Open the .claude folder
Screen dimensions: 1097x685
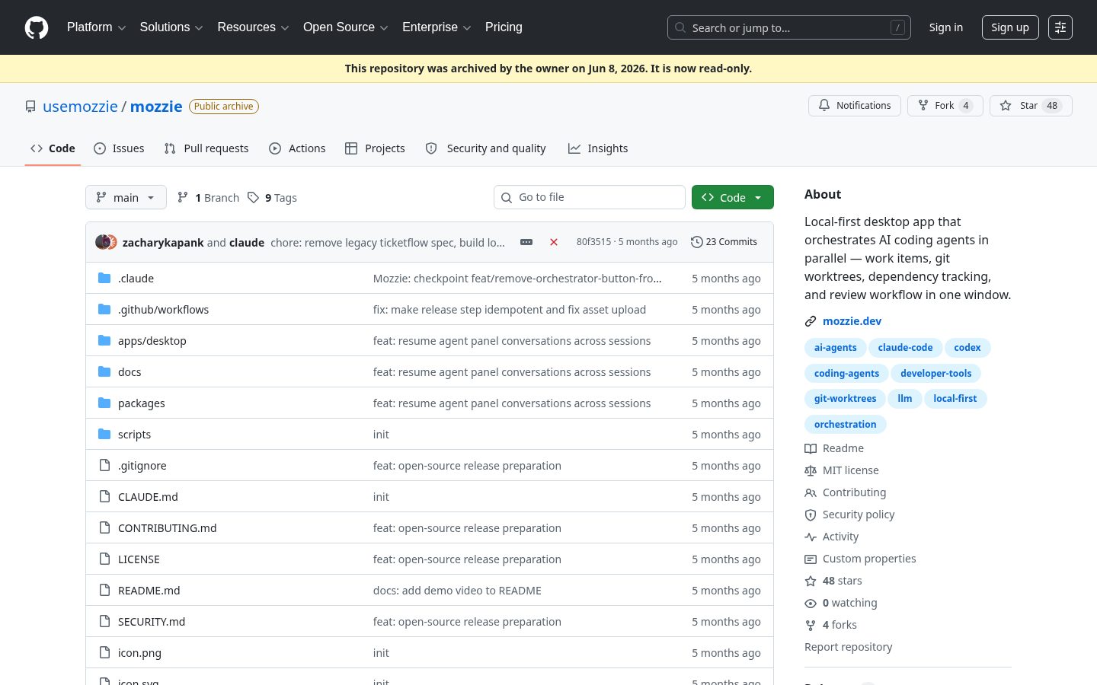click(136, 279)
